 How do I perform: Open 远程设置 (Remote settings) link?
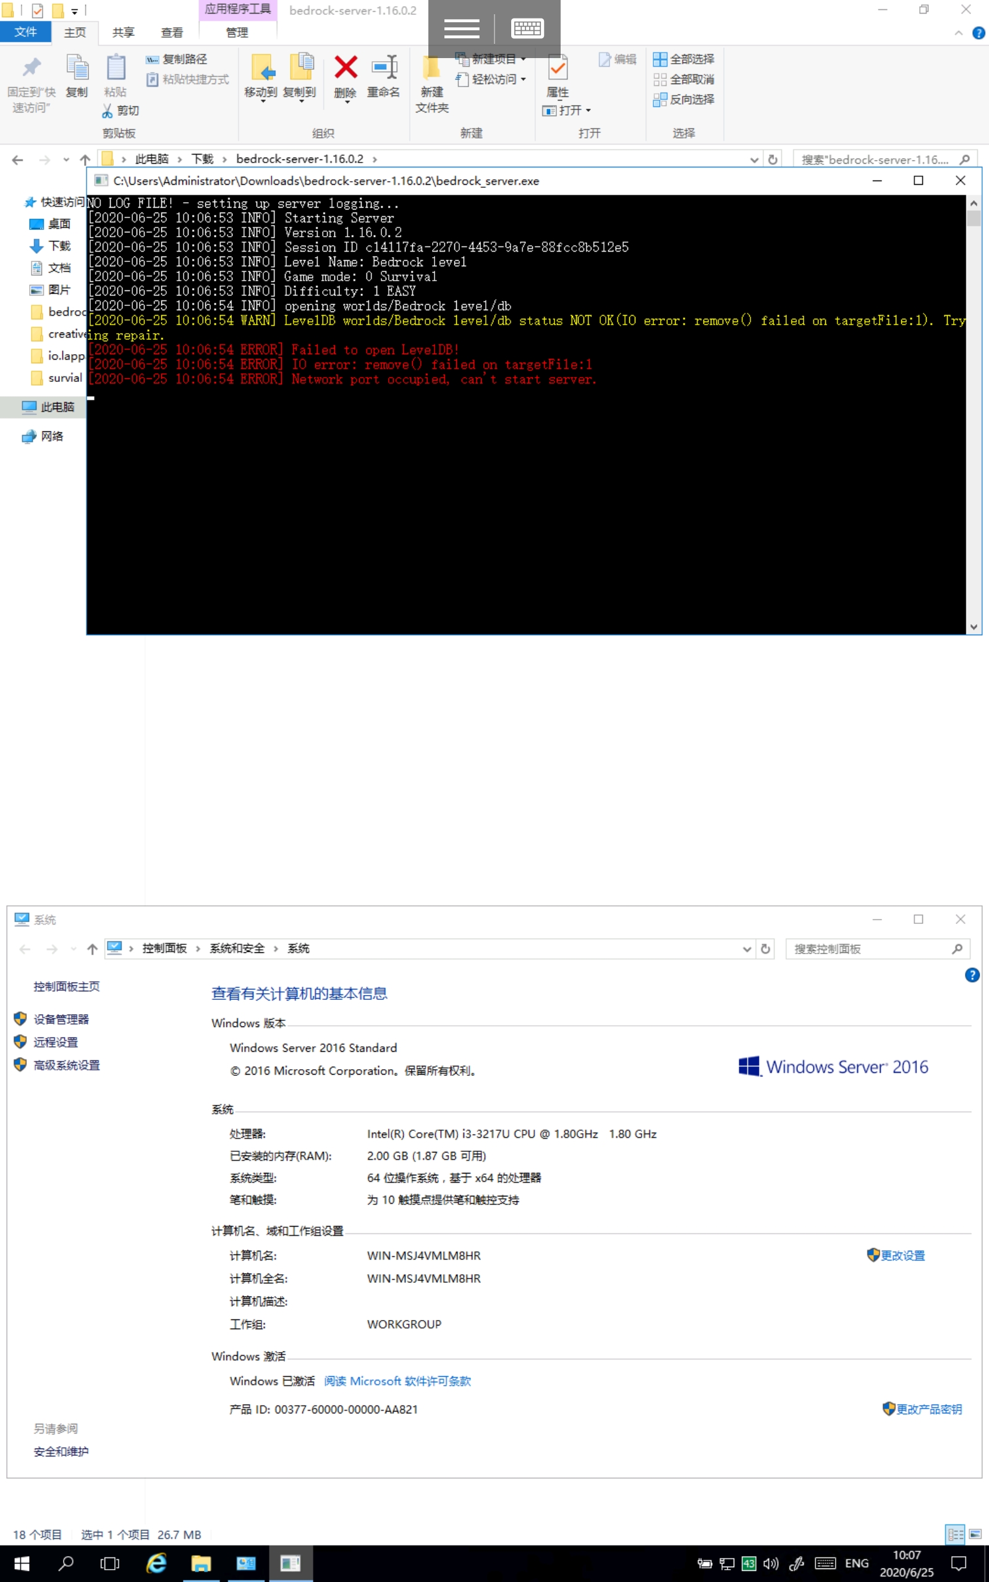coord(56,1042)
